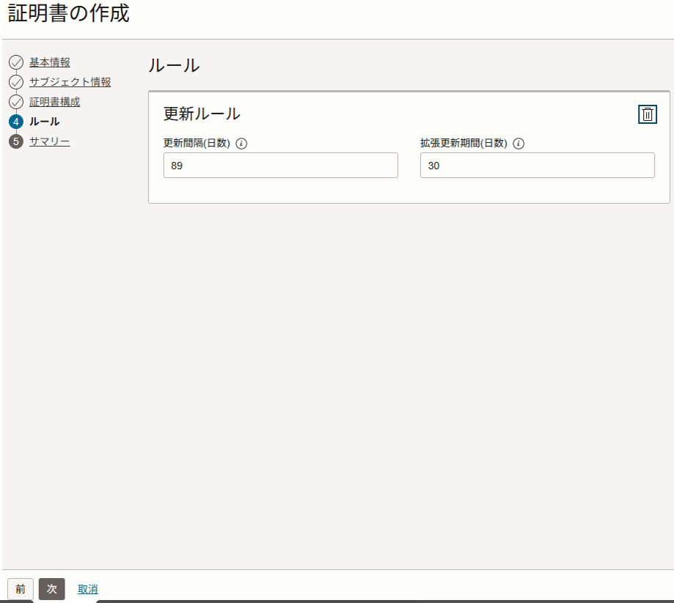
Task: Go to the 基本情報 step
Action: [x=50, y=62]
